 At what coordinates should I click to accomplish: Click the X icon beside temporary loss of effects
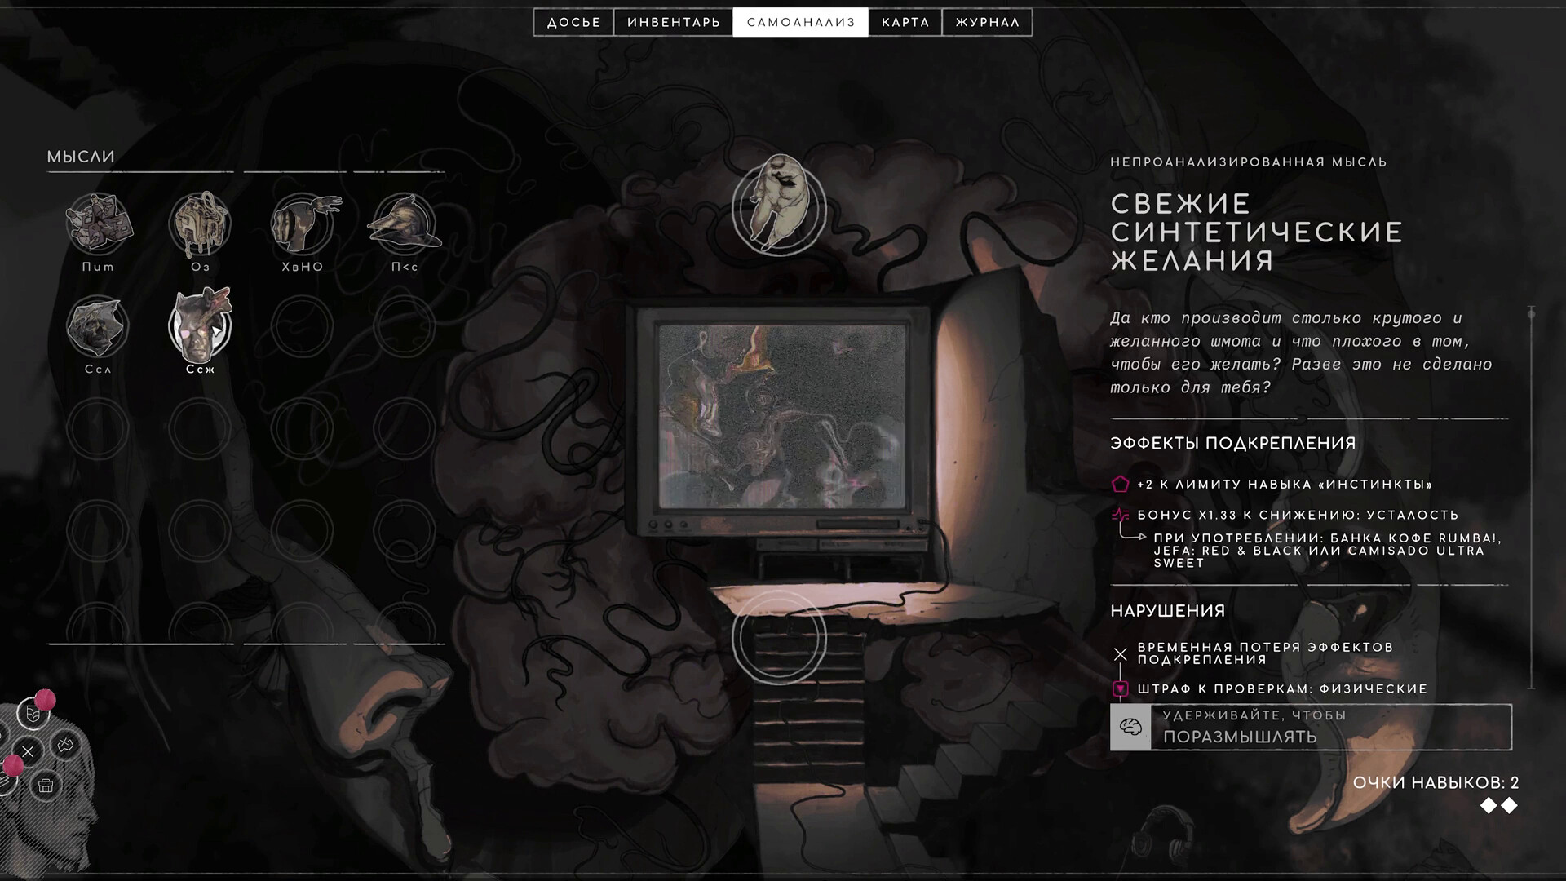(x=1120, y=654)
